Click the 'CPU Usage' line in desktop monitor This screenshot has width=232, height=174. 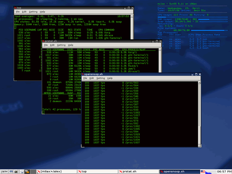click(183, 15)
